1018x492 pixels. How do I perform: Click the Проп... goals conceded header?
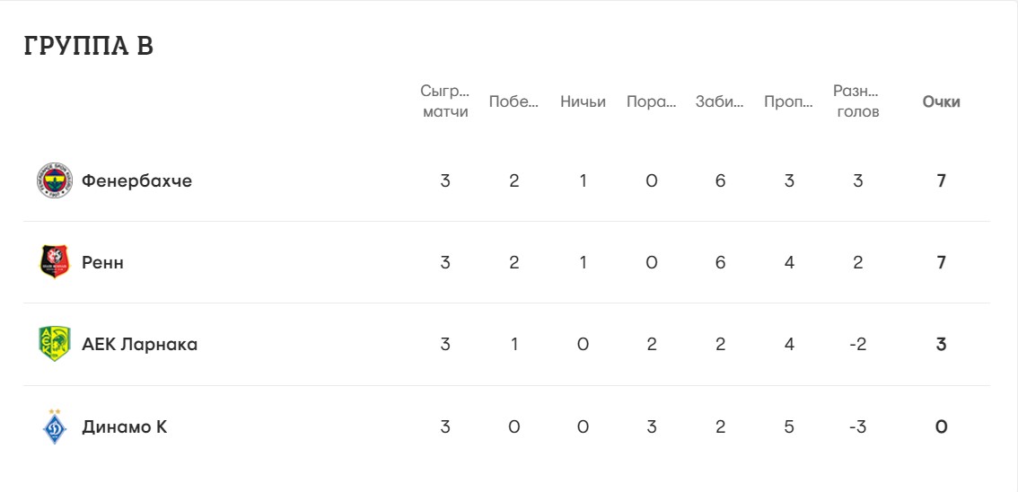point(788,101)
